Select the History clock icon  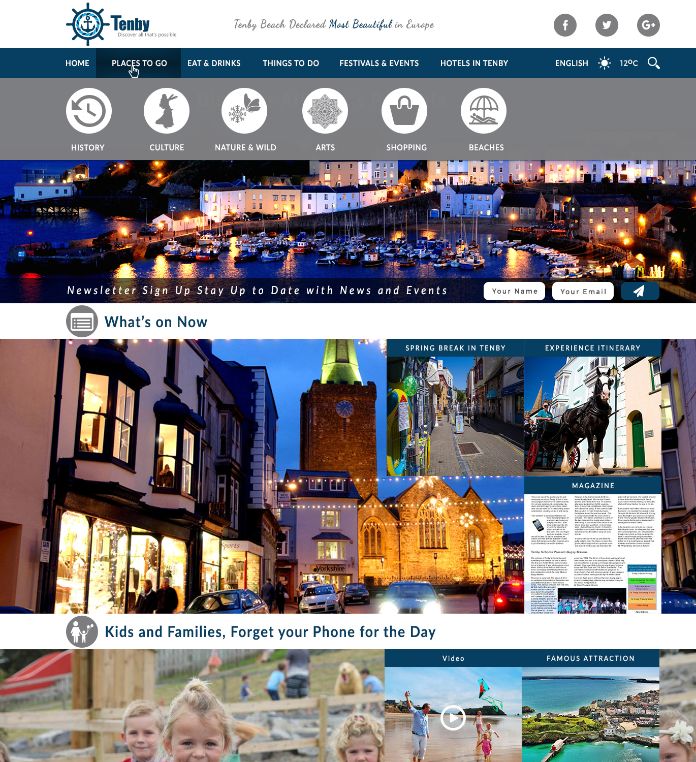click(x=88, y=111)
